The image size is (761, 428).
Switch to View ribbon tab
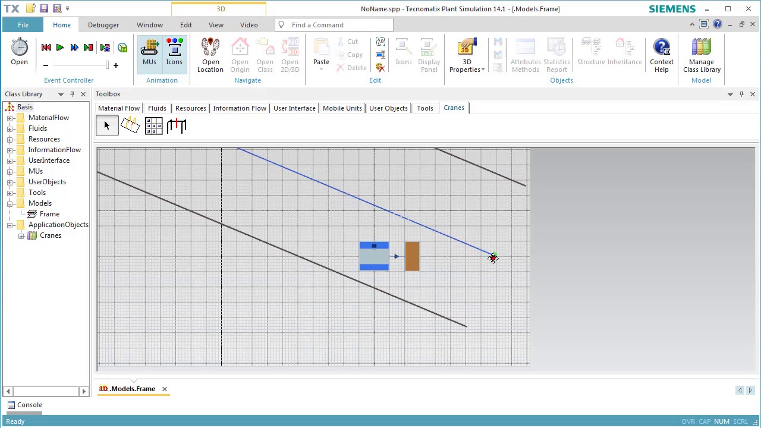coord(216,25)
